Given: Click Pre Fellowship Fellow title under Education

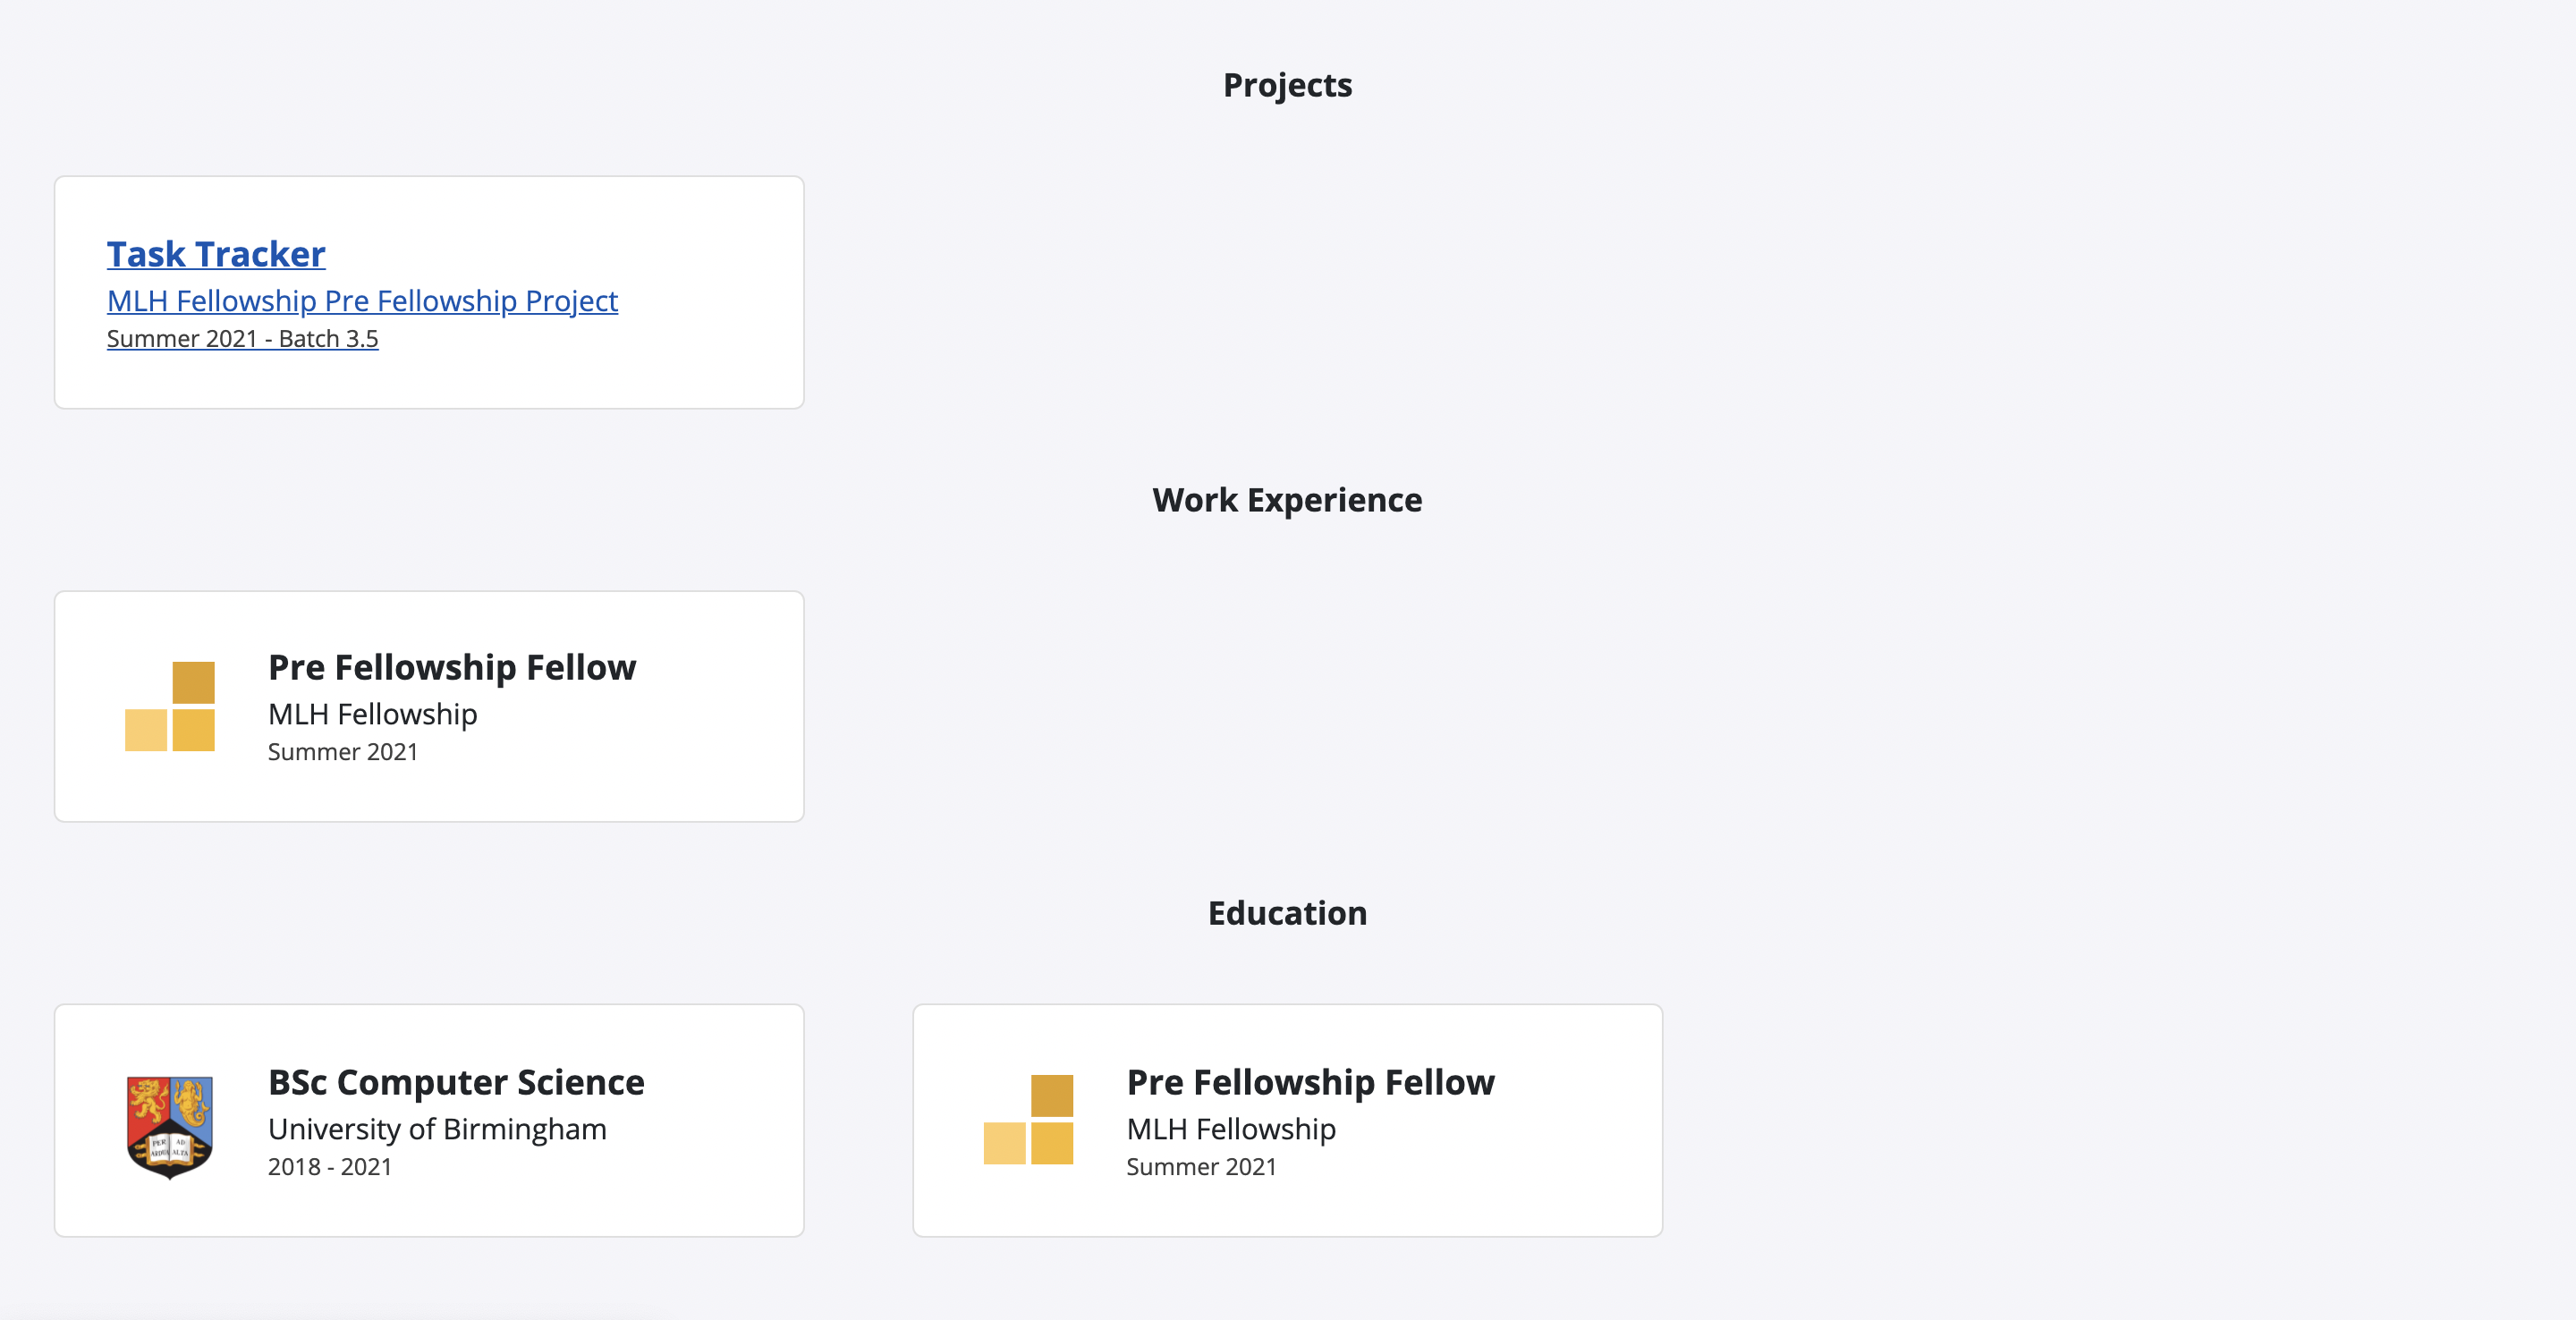Looking at the screenshot, I should 1310,1082.
